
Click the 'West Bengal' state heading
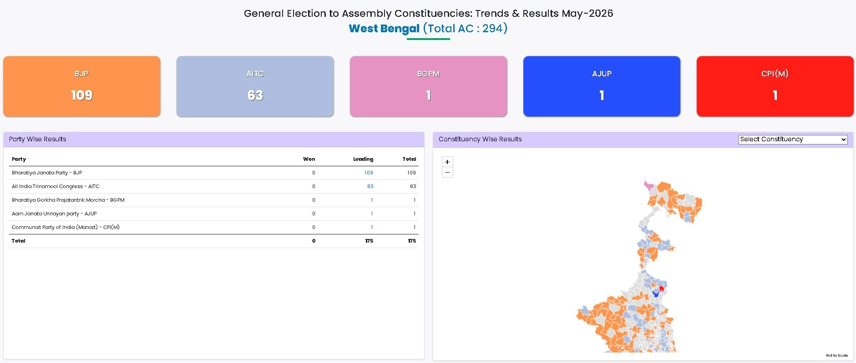[x=384, y=29]
